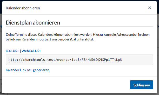Click the dark header bar above the dialog
The image size is (159, 95).
[79, 1]
